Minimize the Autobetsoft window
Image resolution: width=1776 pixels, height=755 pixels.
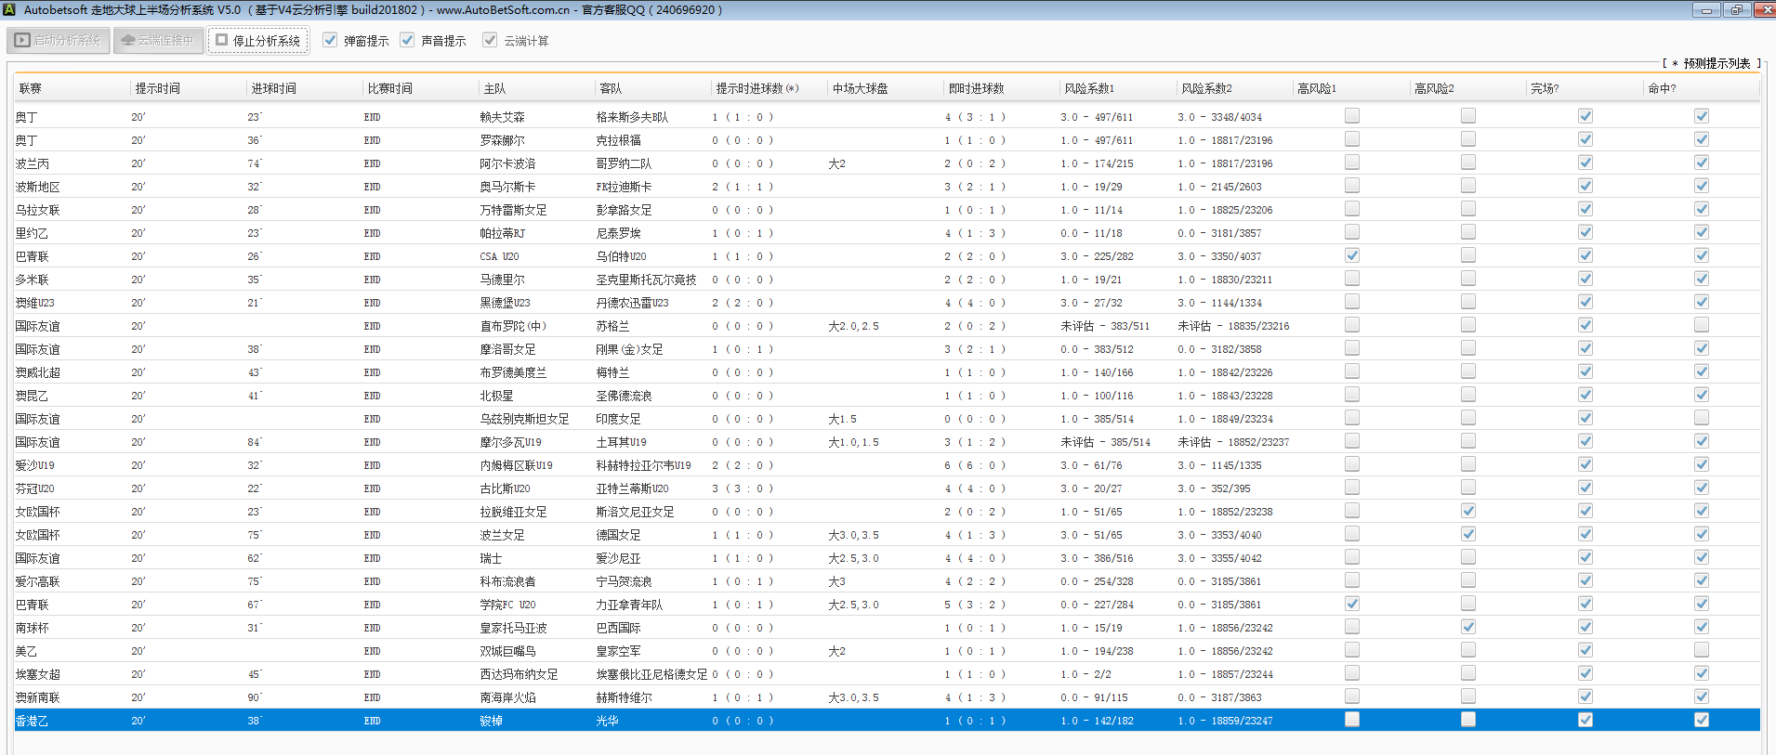click(1705, 10)
